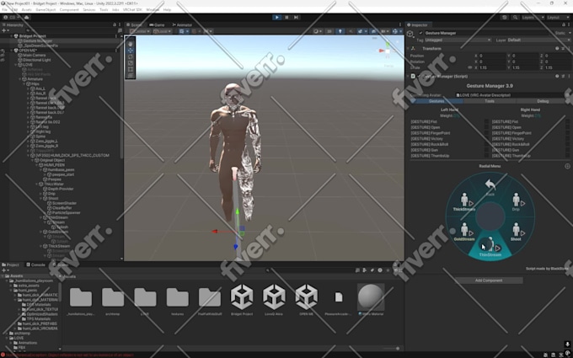Viewport: 573px width, 358px height.
Task: Select the sphere material asset thumbnail
Action: [371, 297]
